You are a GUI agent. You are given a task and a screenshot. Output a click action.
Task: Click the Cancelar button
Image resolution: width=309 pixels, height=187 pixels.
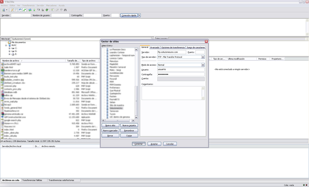[170, 144]
